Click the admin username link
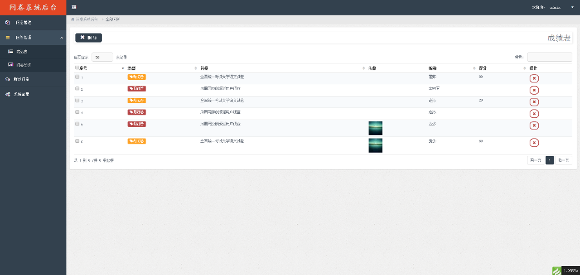The height and width of the screenshot is (275, 580). coord(556,7)
